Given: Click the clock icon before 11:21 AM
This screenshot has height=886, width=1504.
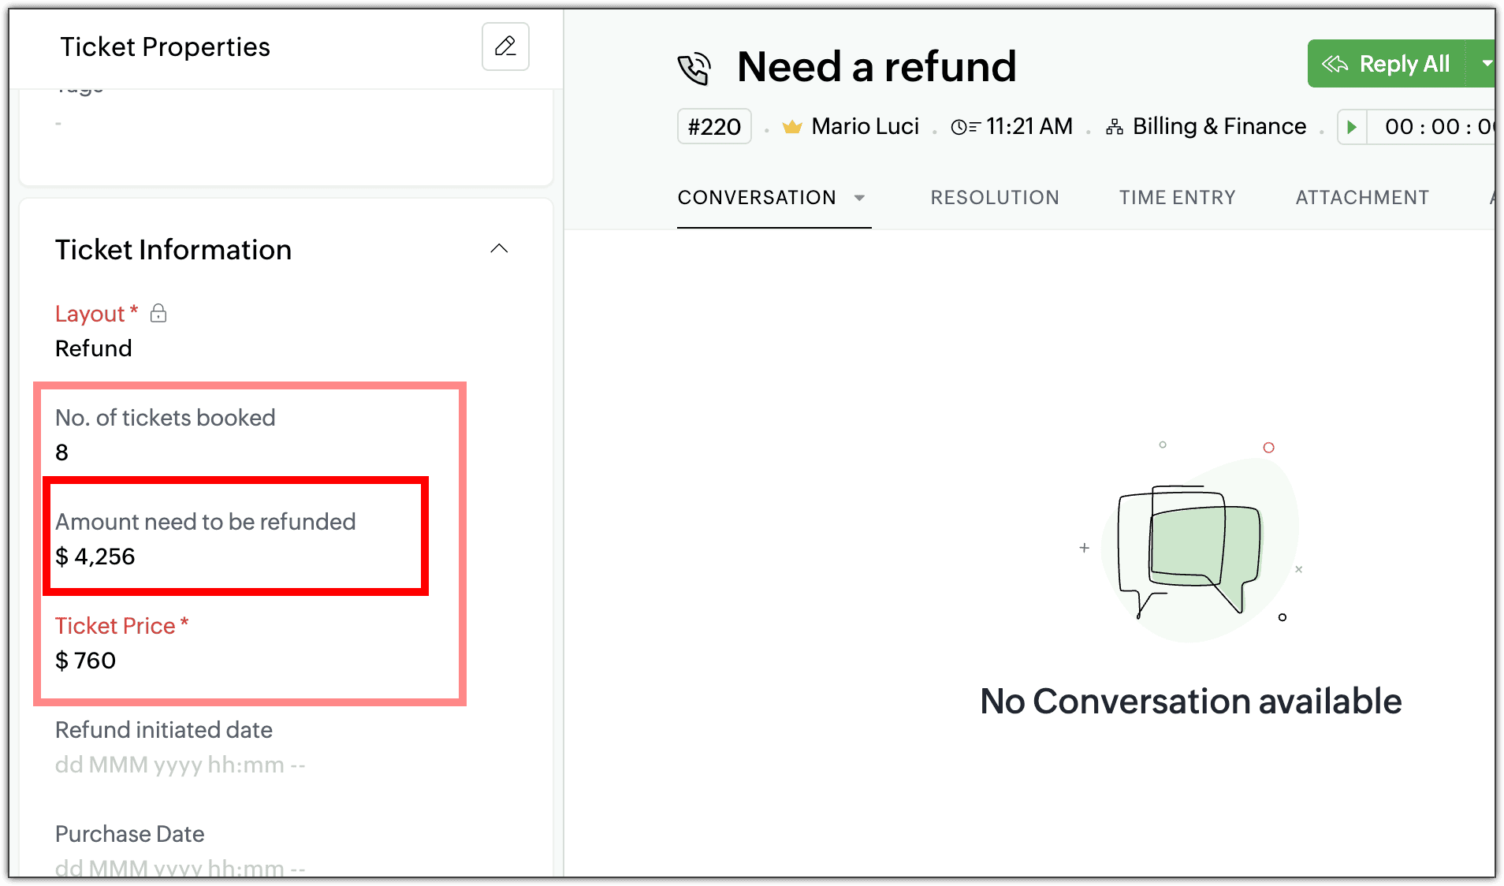Looking at the screenshot, I should tap(965, 127).
